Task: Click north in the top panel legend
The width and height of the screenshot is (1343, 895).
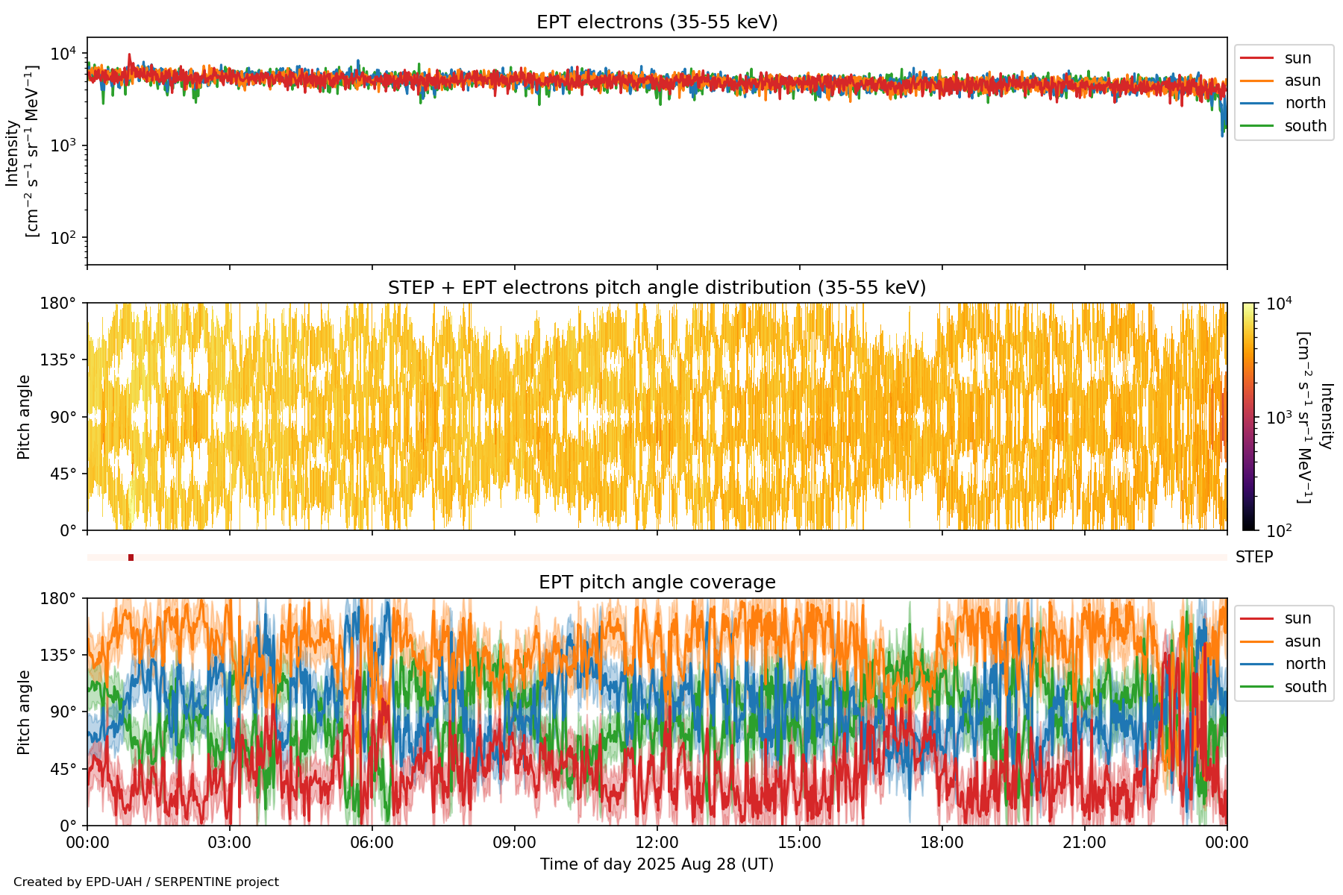Action: (1304, 103)
